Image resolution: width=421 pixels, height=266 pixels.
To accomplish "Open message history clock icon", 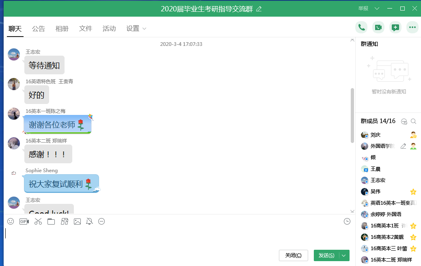I will click(x=347, y=221).
